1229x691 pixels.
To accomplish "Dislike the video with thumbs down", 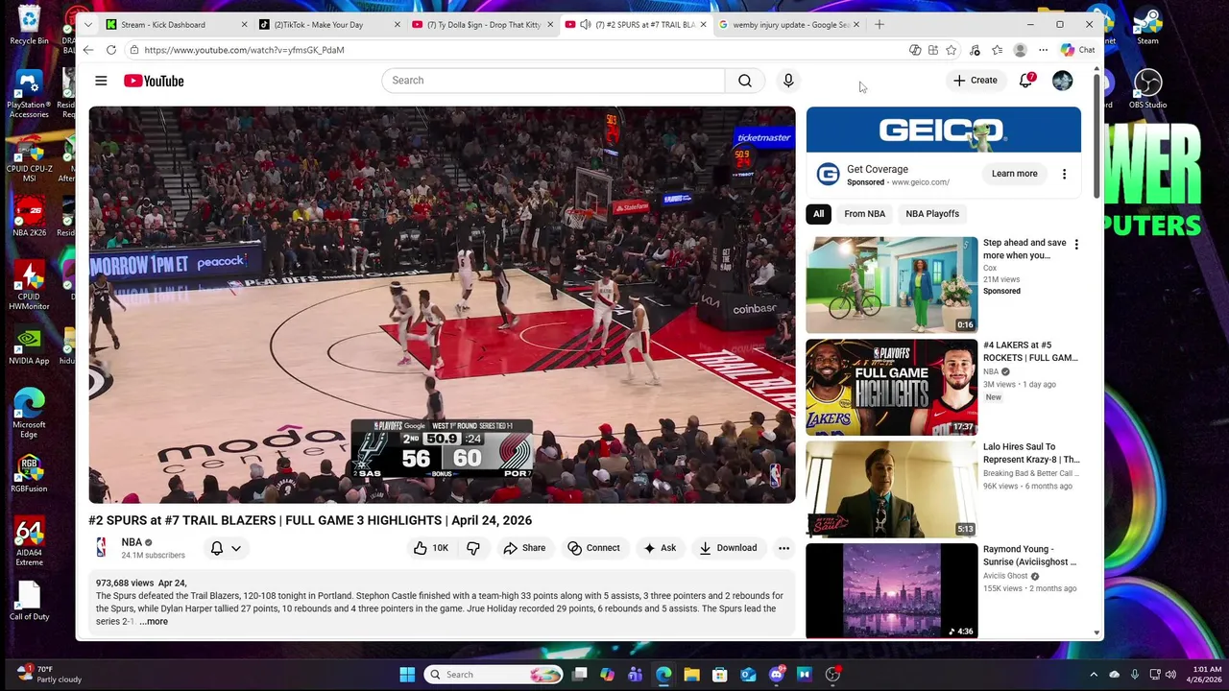I will [473, 548].
